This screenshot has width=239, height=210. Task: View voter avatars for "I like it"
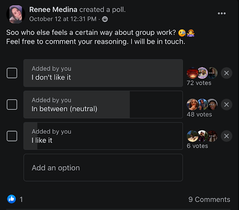click(202, 136)
